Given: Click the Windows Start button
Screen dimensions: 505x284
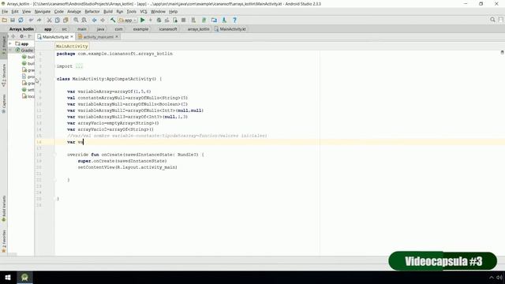Looking at the screenshot, I should pos(8,277).
